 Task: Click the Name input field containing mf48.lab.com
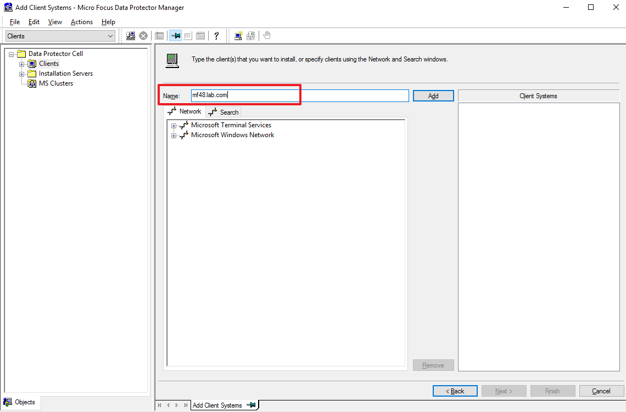click(x=300, y=95)
